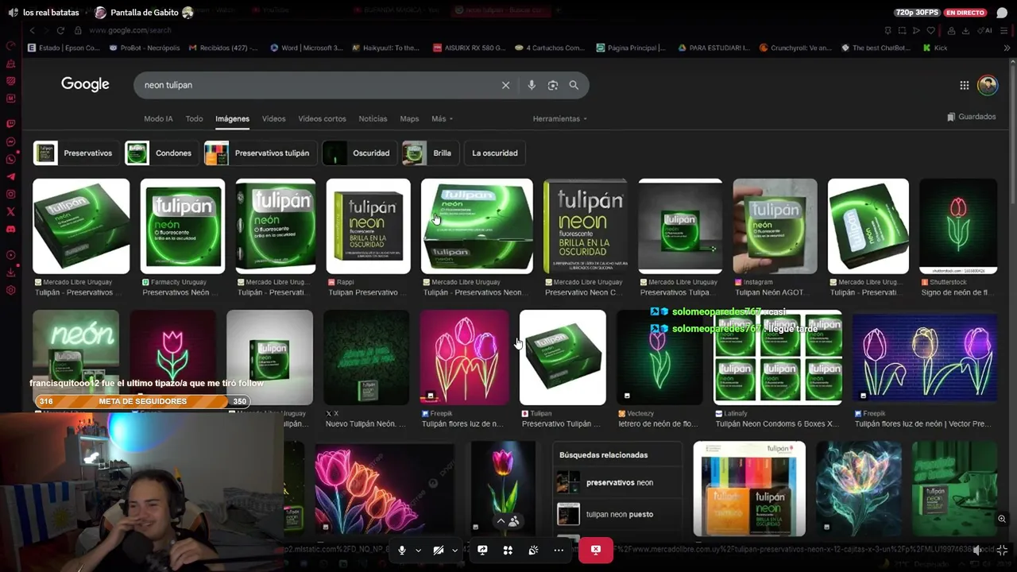The width and height of the screenshot is (1017, 572).
Task: Open the Herramientas dropdown
Action: tap(560, 118)
